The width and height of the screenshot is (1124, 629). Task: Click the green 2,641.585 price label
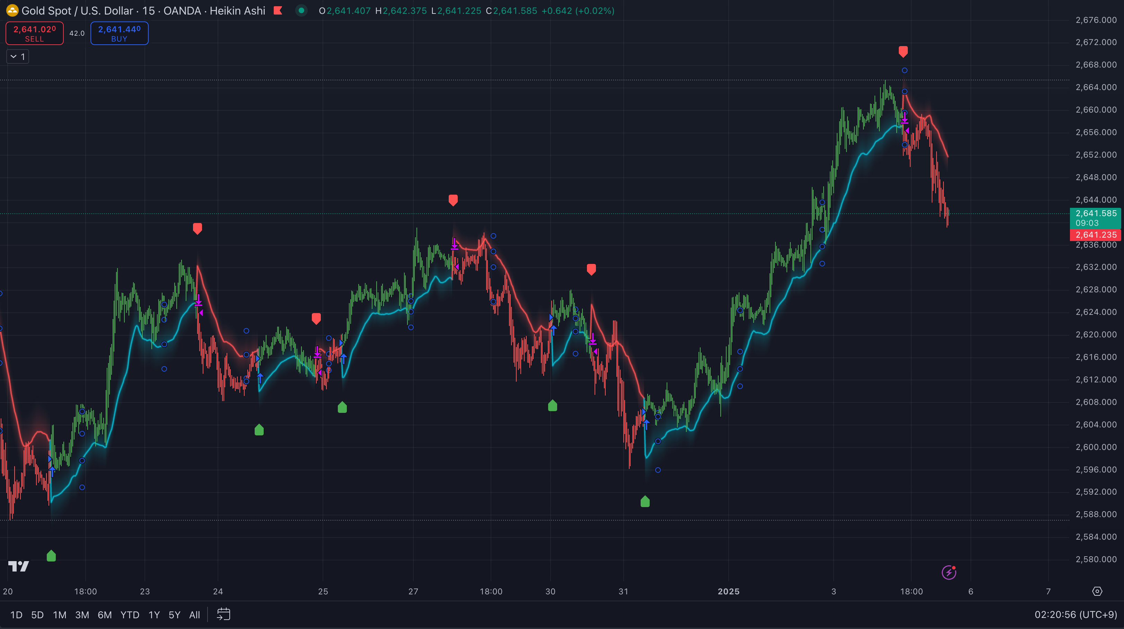point(1096,218)
